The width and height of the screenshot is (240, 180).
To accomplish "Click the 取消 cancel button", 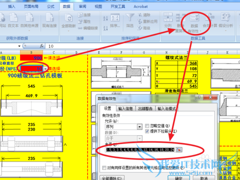I will [204, 178].
